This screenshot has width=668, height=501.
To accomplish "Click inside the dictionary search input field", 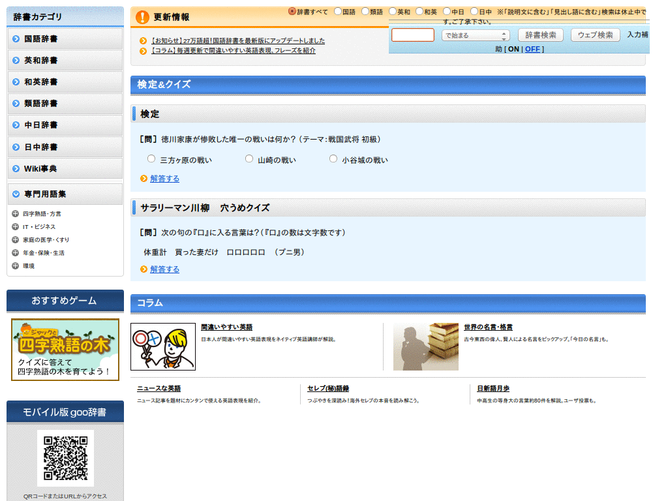I will [x=412, y=35].
